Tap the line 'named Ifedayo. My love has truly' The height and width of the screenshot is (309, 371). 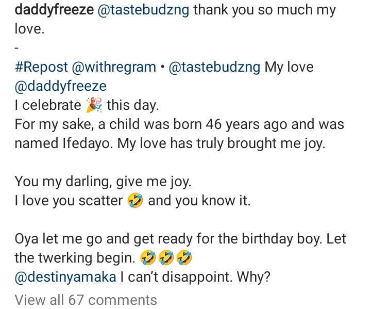coord(119,144)
